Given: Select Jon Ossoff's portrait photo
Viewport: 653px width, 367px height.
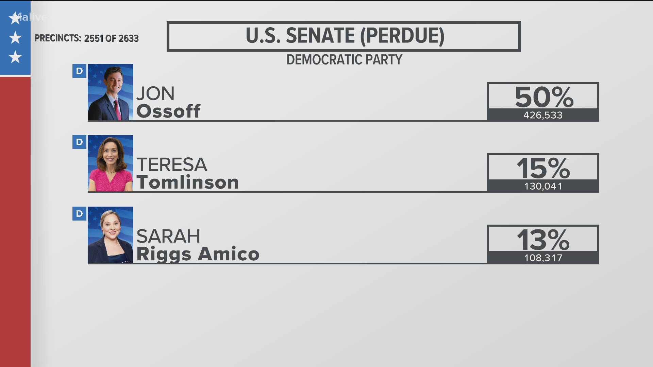Looking at the screenshot, I should coord(110,92).
